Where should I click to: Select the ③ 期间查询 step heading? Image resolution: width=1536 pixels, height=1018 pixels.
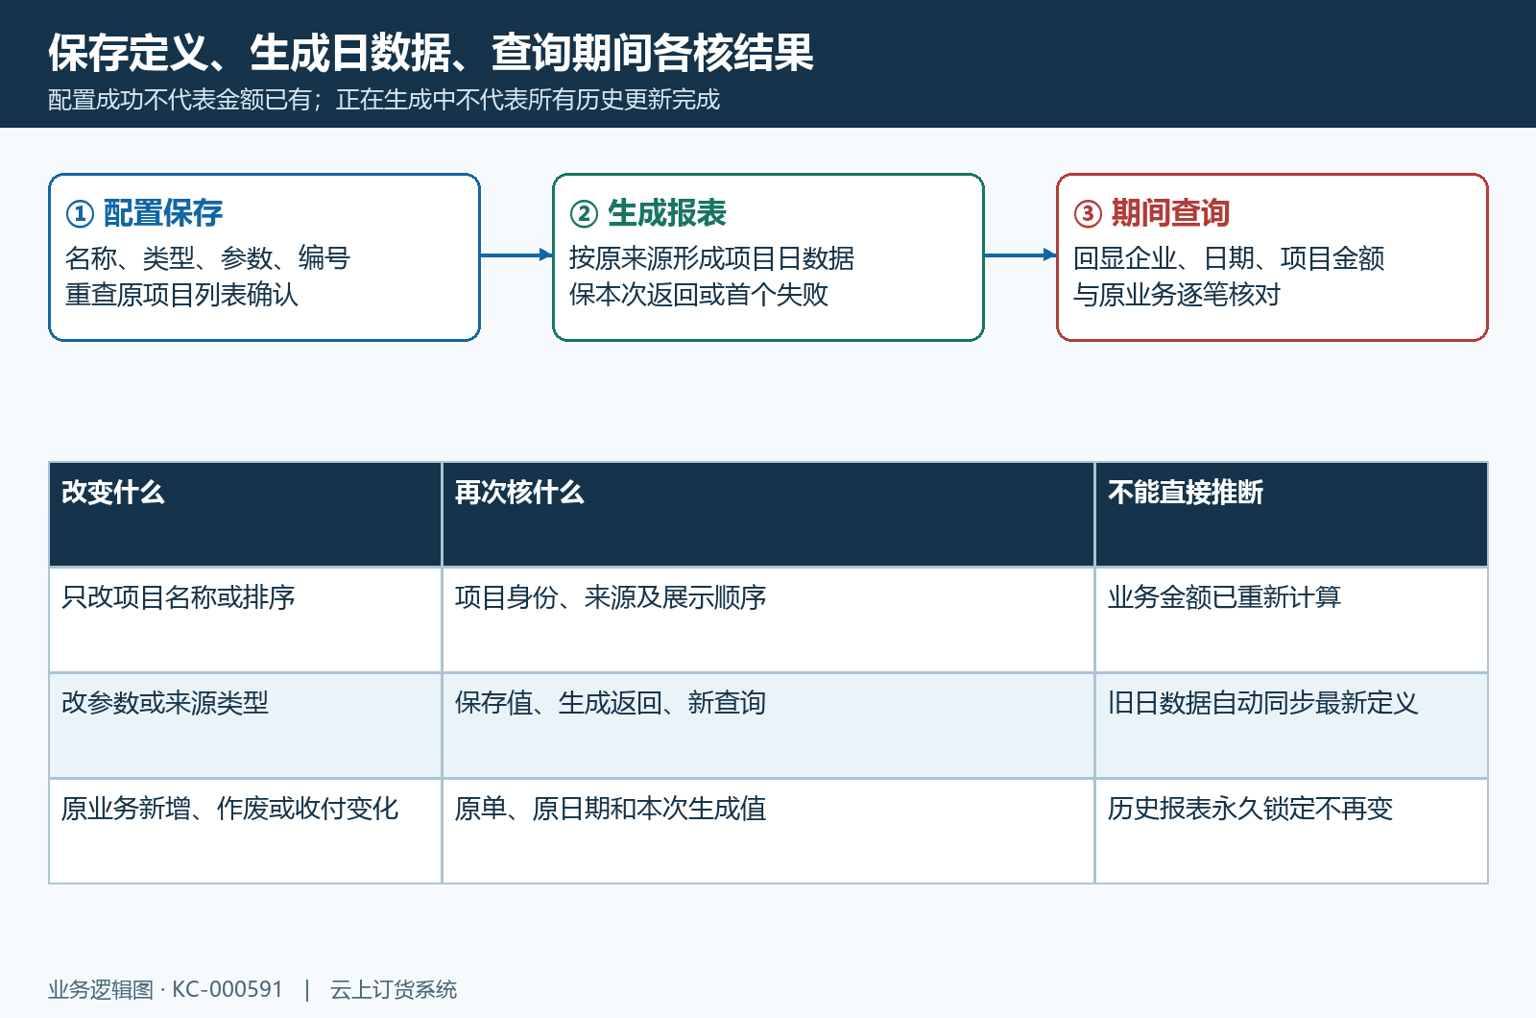pos(1152,213)
